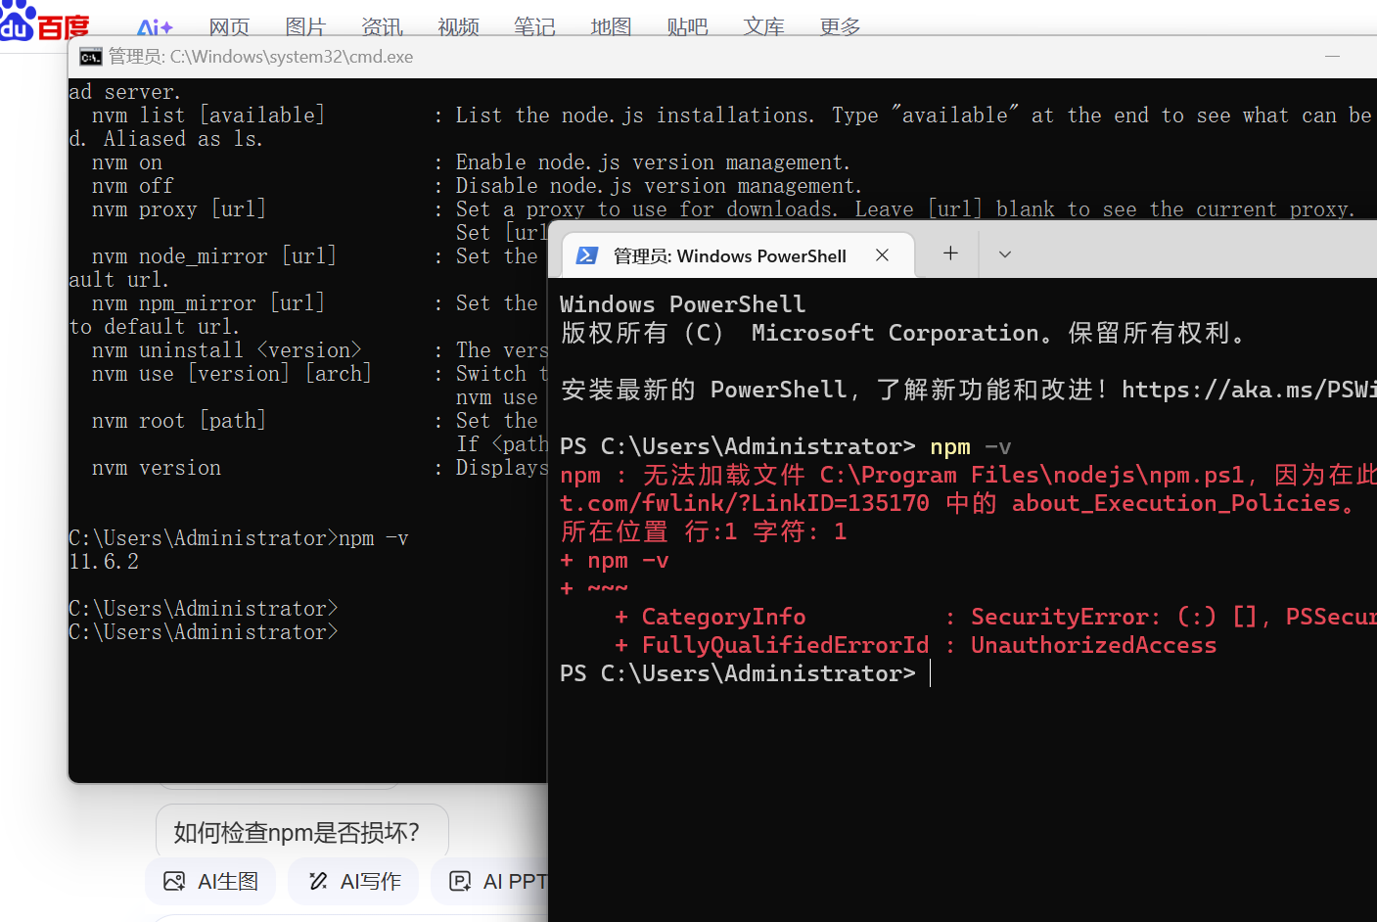Close the Windows PowerShell tab

pos(882,255)
